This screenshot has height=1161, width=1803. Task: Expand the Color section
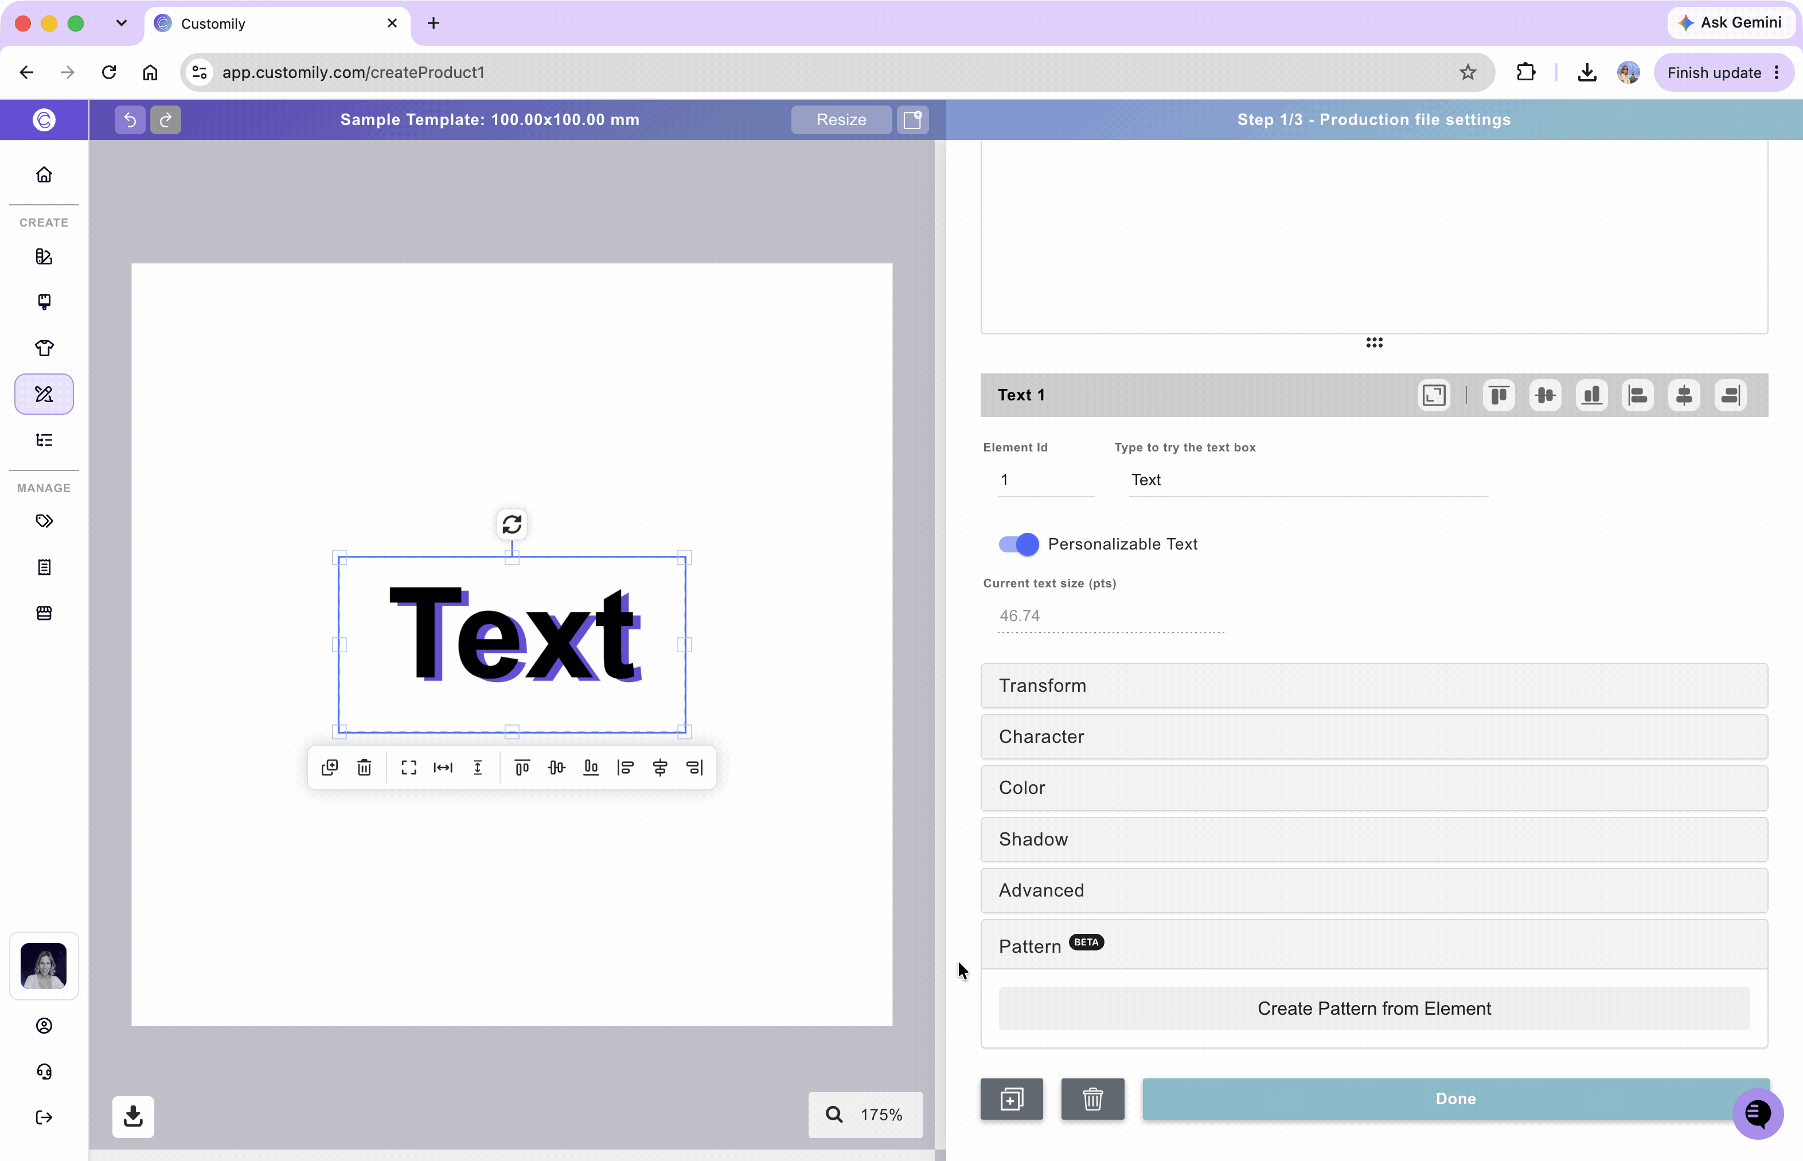pos(1373,788)
